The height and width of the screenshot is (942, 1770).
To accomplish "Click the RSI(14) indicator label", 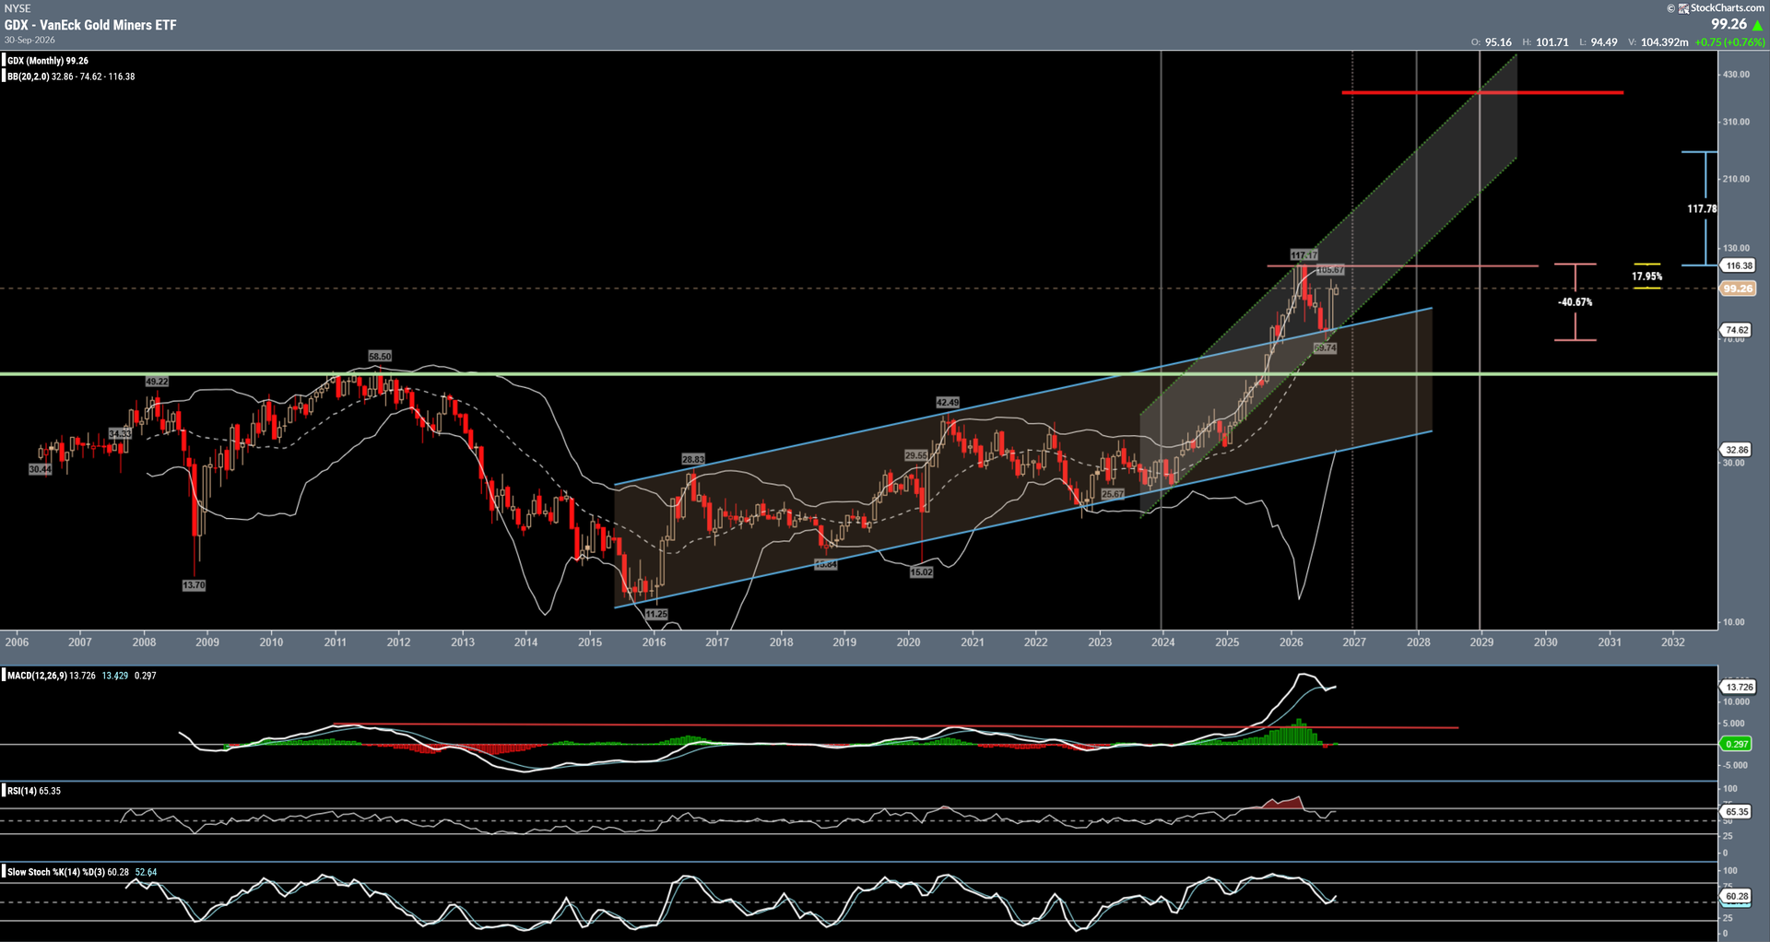I will tap(22, 791).
